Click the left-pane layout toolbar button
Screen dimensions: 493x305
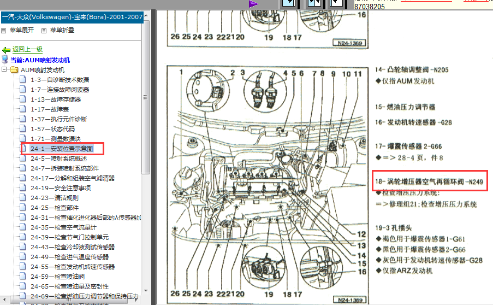[x=289, y=3]
